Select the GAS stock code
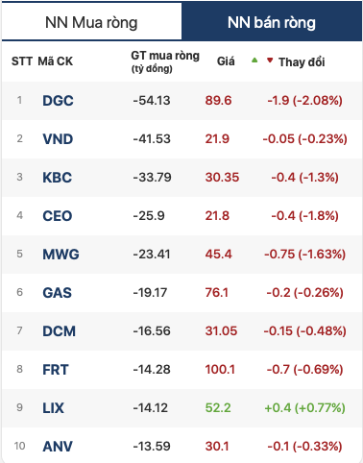The image size is (363, 463). click(58, 293)
